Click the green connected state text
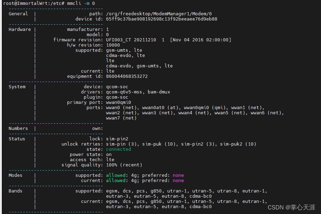The image size is (321, 214). click(118, 149)
